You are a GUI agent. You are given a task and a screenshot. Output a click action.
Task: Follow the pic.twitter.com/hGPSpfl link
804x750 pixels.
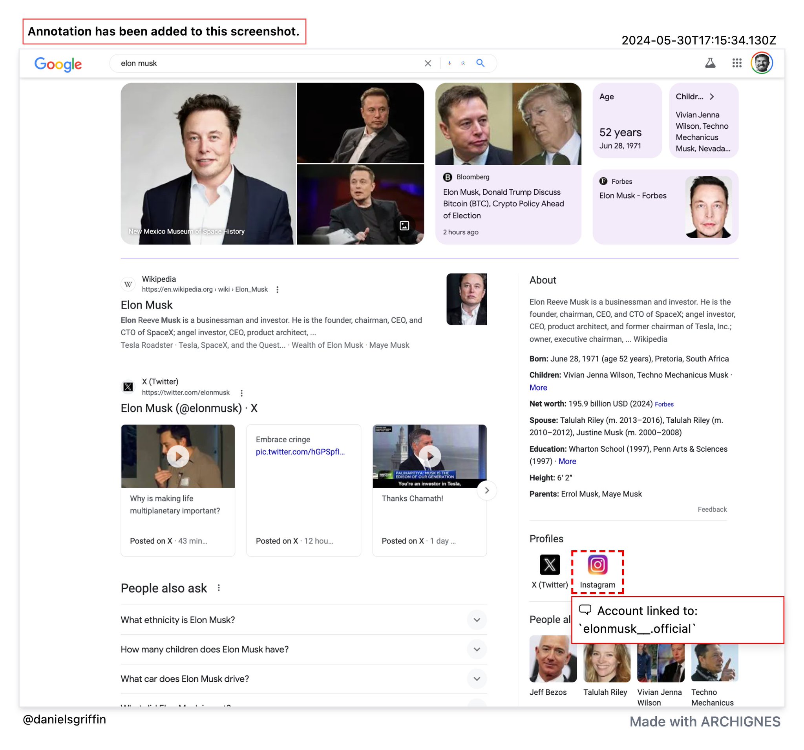click(x=300, y=452)
